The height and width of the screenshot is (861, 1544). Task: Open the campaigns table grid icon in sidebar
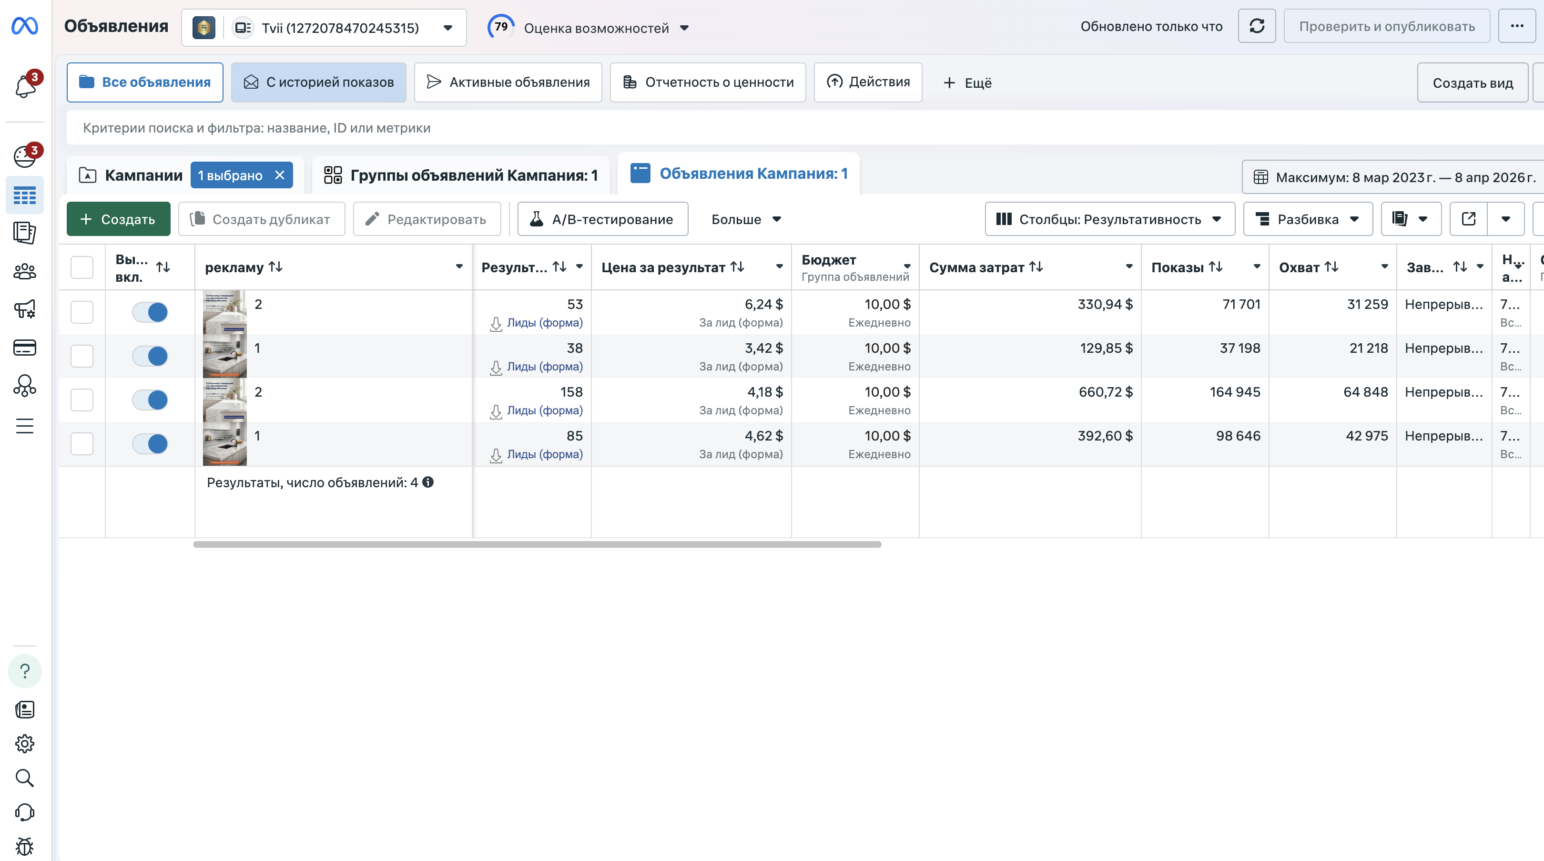(25, 195)
